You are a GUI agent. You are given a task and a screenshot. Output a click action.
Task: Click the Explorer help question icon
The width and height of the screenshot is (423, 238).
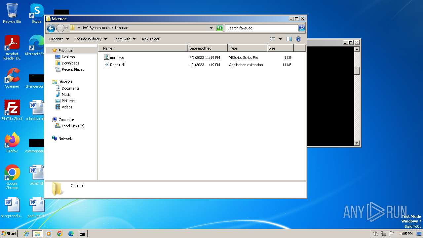click(298, 39)
